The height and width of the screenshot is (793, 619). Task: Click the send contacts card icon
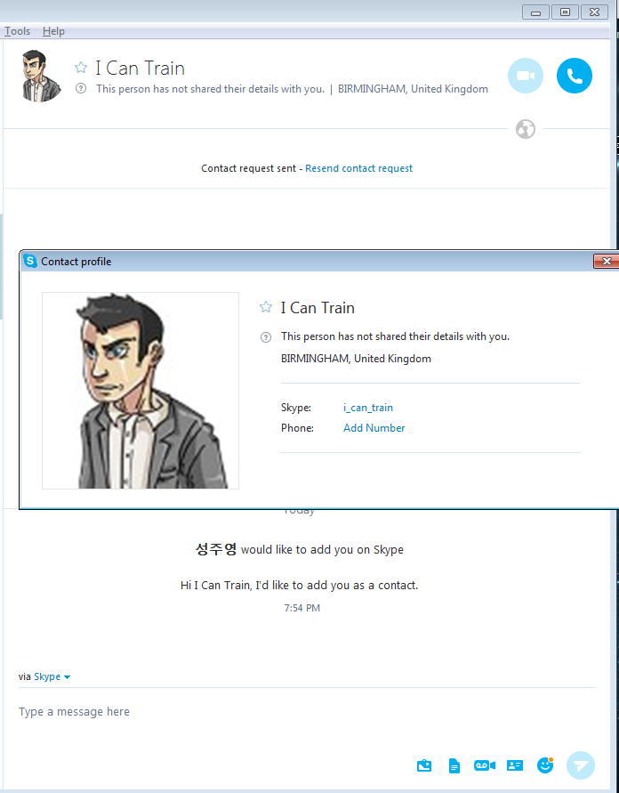[514, 765]
